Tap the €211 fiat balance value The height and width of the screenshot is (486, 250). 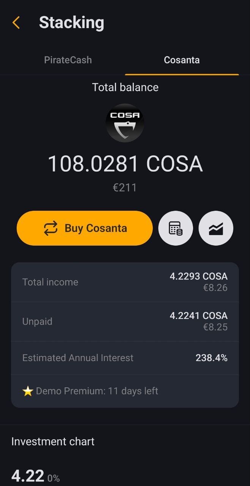(x=125, y=188)
